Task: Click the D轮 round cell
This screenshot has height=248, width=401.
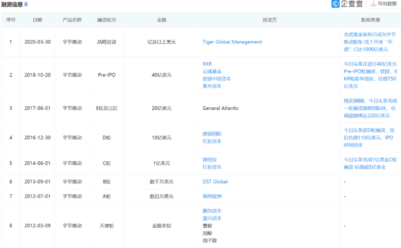Action: 107,137
